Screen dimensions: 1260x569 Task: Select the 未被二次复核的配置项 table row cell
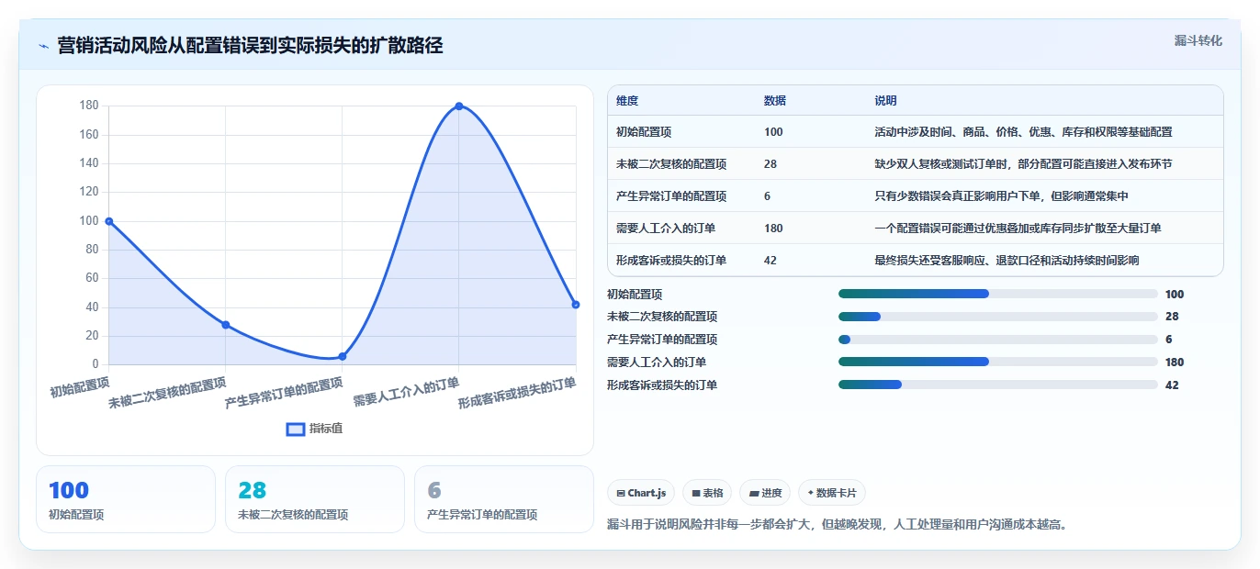pos(671,164)
